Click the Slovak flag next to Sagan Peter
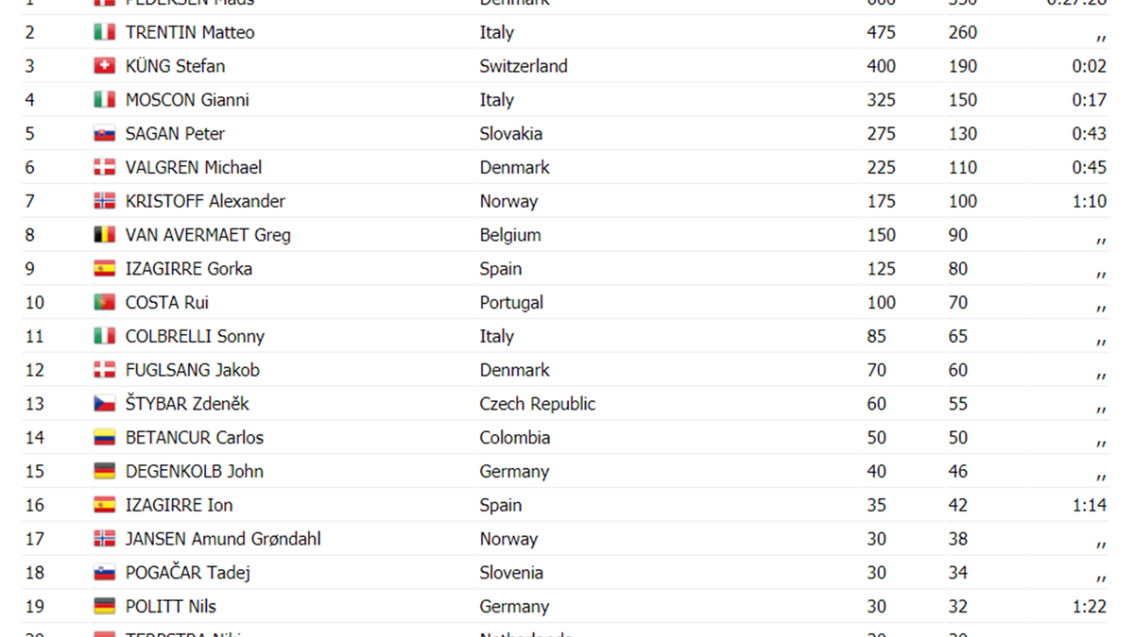This screenshot has width=1134, height=637. (104, 134)
